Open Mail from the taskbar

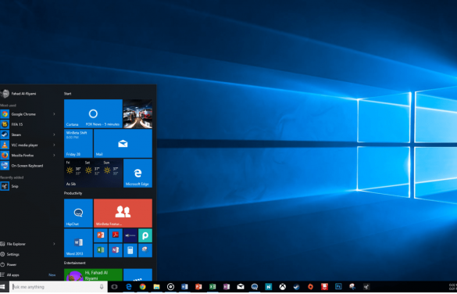pos(241,287)
